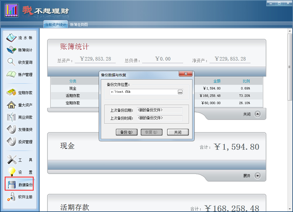Select the 定期存款 table row label
Screen dimensions: 293x212
tap(73, 103)
